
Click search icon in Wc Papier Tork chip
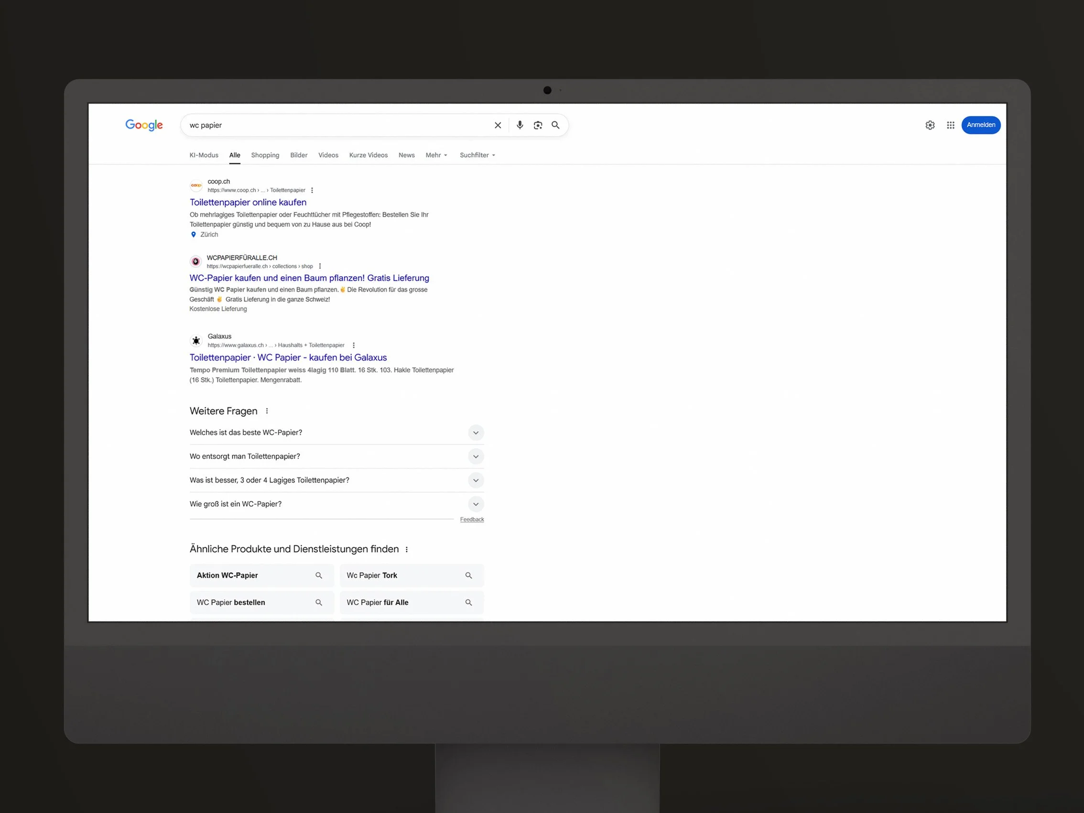pos(468,575)
